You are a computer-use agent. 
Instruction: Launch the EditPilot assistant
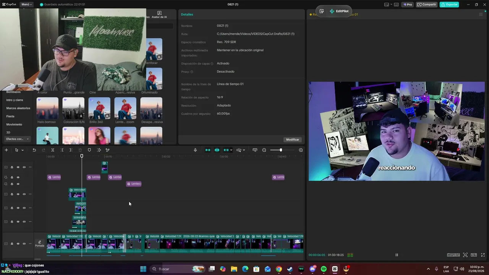[x=339, y=11]
